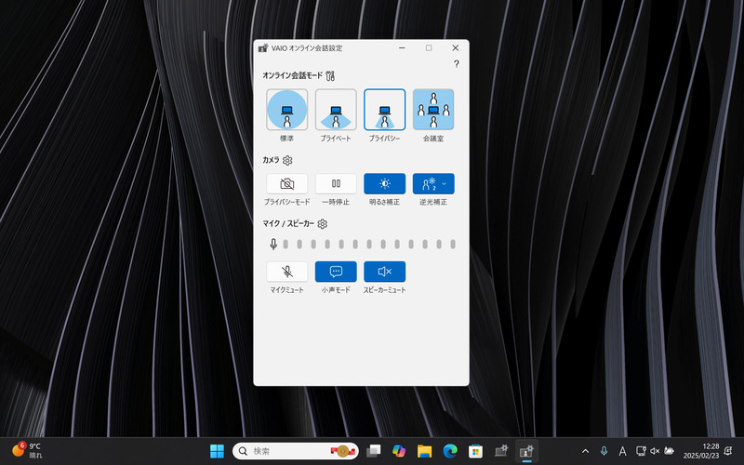Close the VAIO オンライン会話設定 window
Viewport: 744px width, 465px height.
(455, 48)
